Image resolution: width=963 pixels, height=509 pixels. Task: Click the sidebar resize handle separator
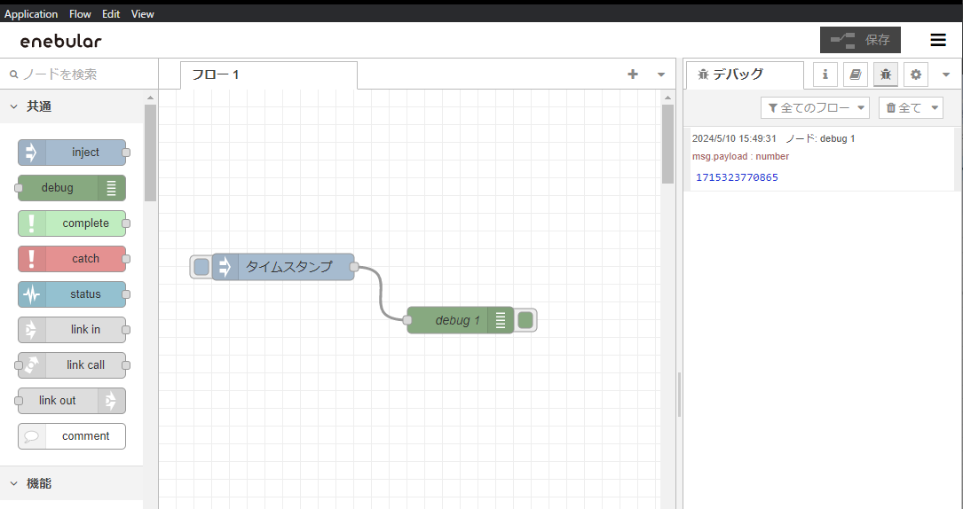coord(679,395)
